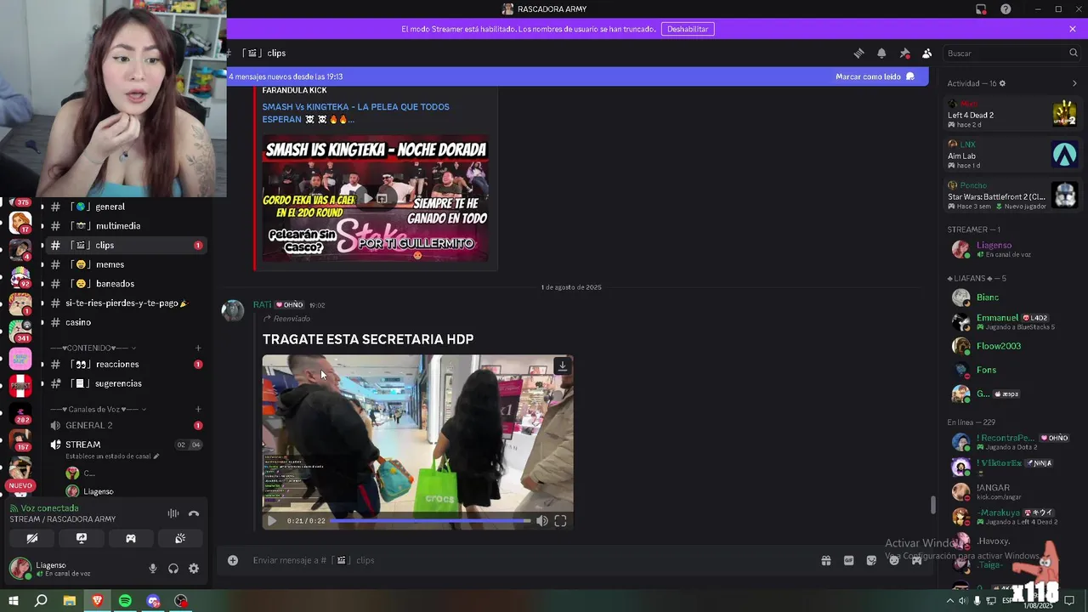Select the clips channel in sidebar
1088x612 pixels.
pos(125,245)
